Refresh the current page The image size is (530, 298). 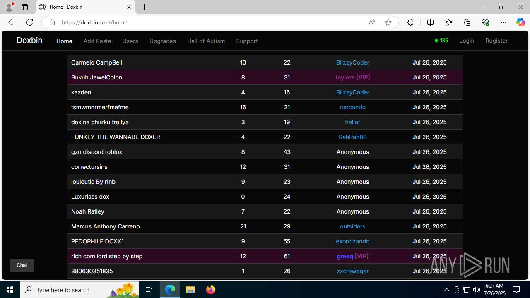coord(30,22)
